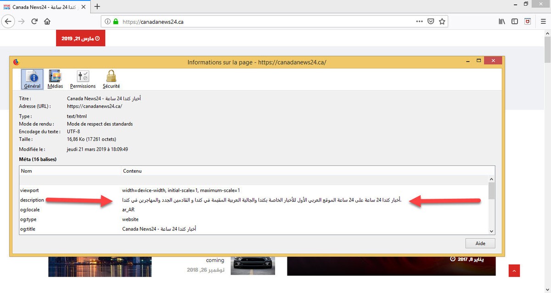
Task: Switch to the Sécurité panel
Action: 111,79
